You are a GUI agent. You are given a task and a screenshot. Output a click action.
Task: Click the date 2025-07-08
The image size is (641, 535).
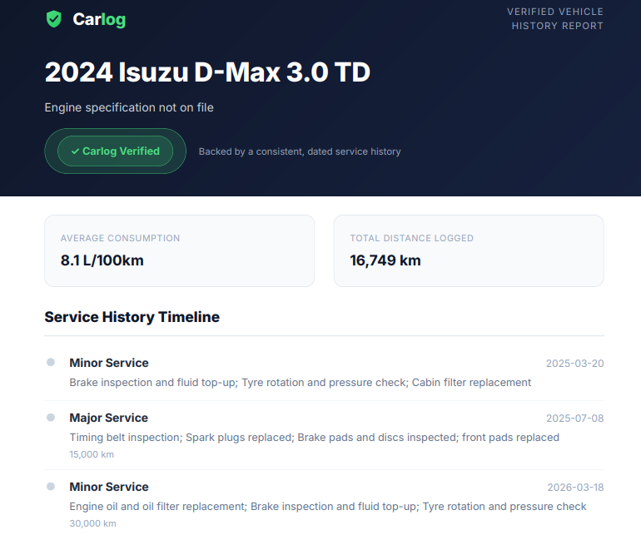[x=574, y=419]
